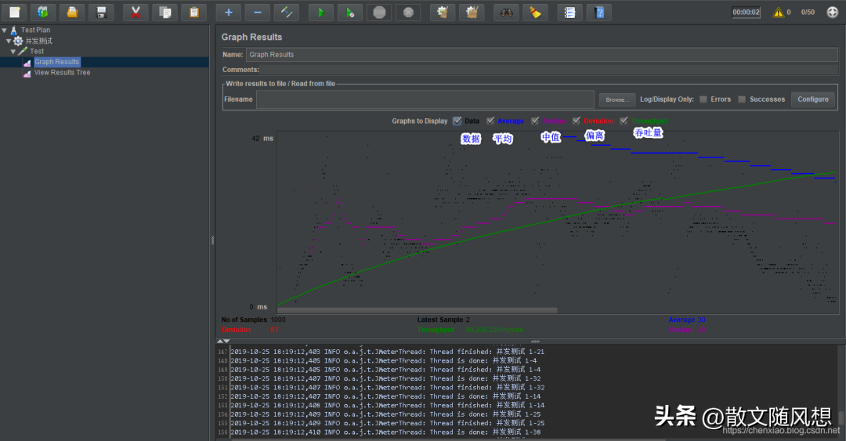Click the Shutdown test icon
Image resolution: width=846 pixels, height=441 pixels.
pos(408,12)
